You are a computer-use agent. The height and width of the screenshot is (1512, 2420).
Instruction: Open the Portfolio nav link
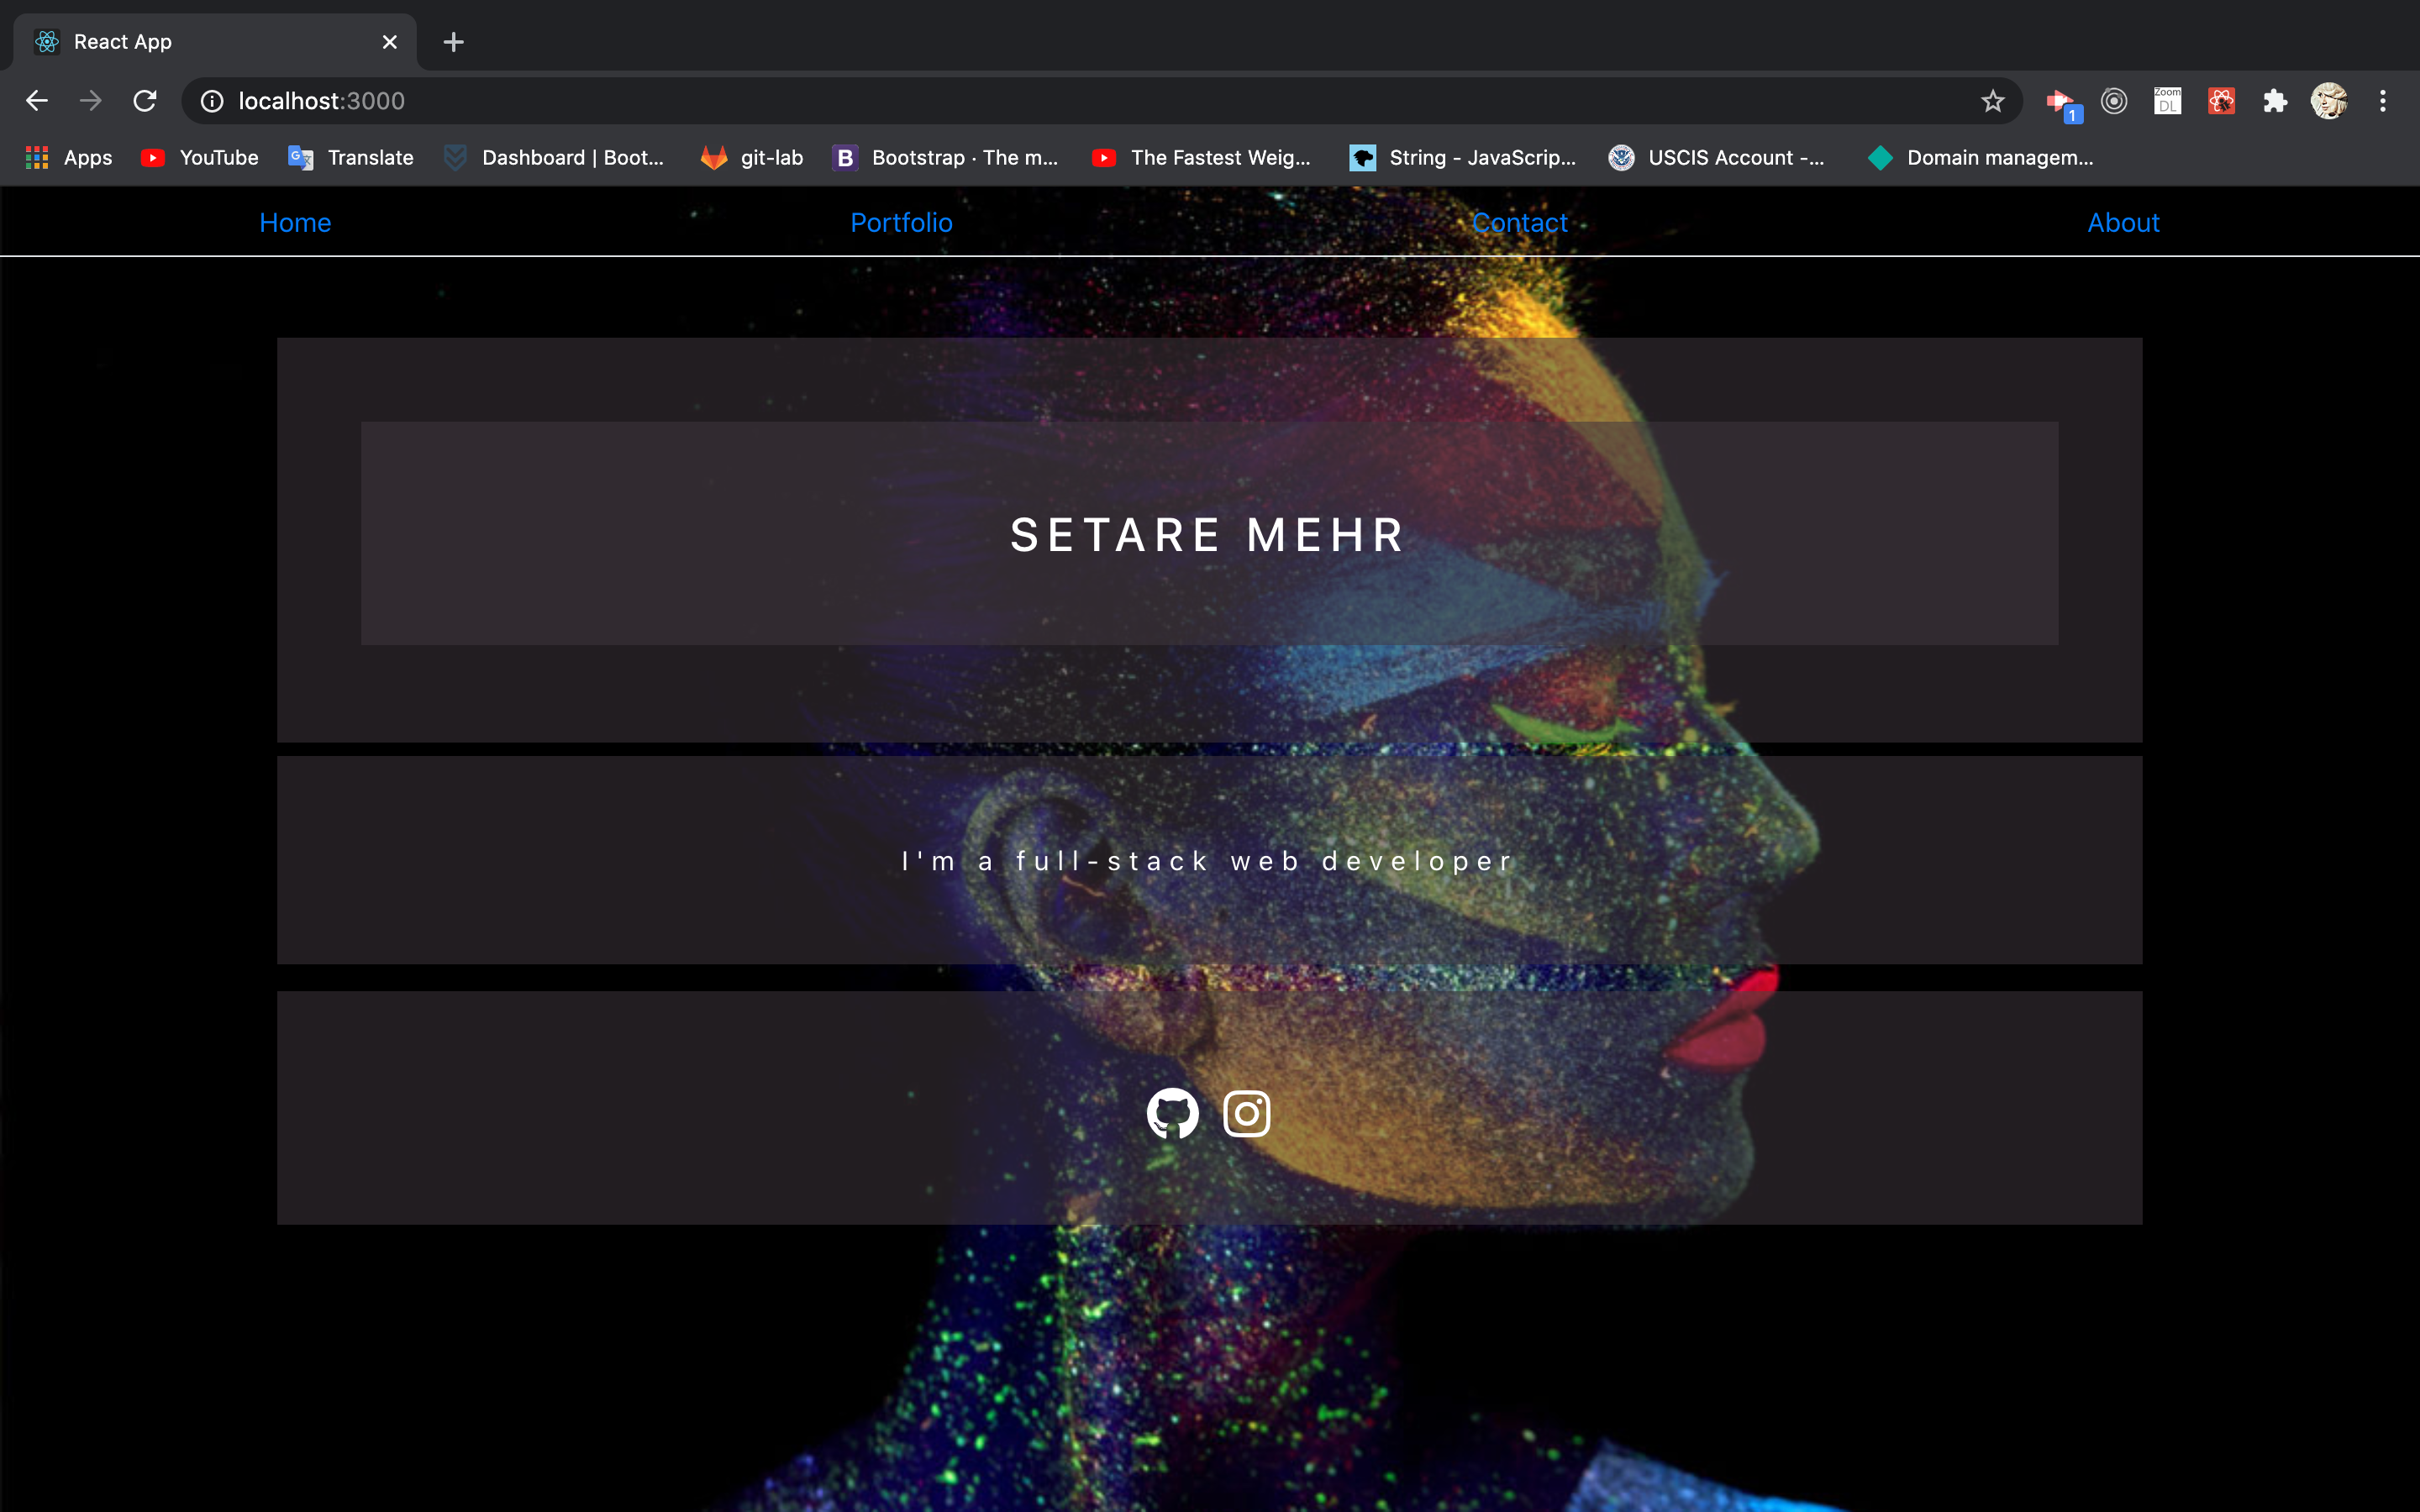901,223
